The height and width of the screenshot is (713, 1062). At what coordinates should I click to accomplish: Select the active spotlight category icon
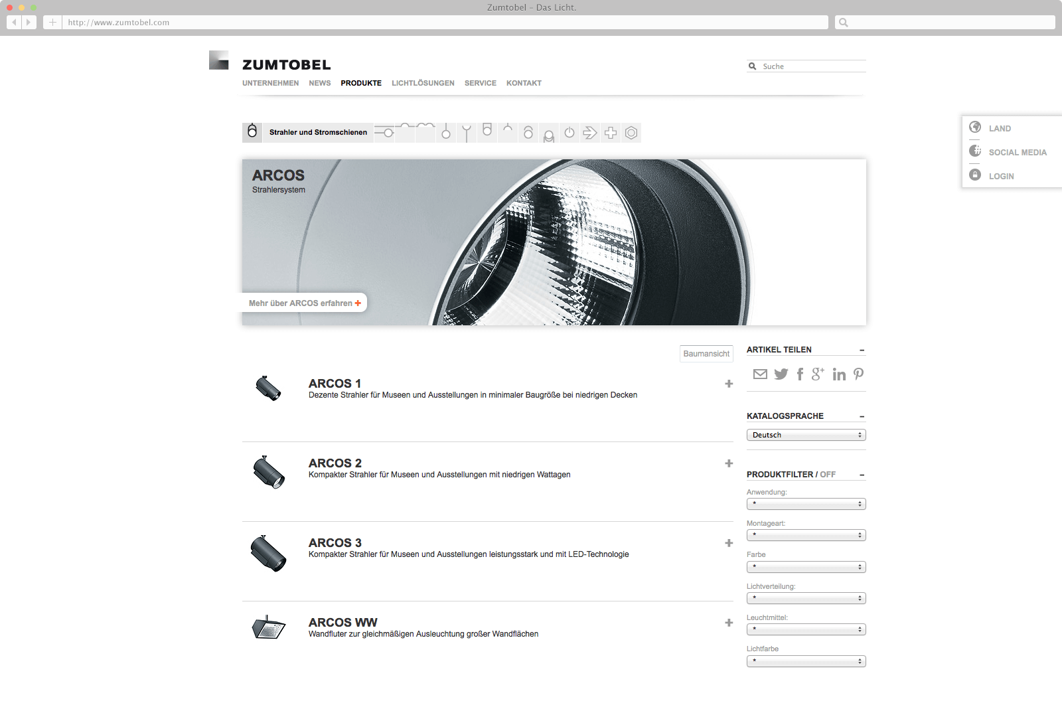(252, 132)
